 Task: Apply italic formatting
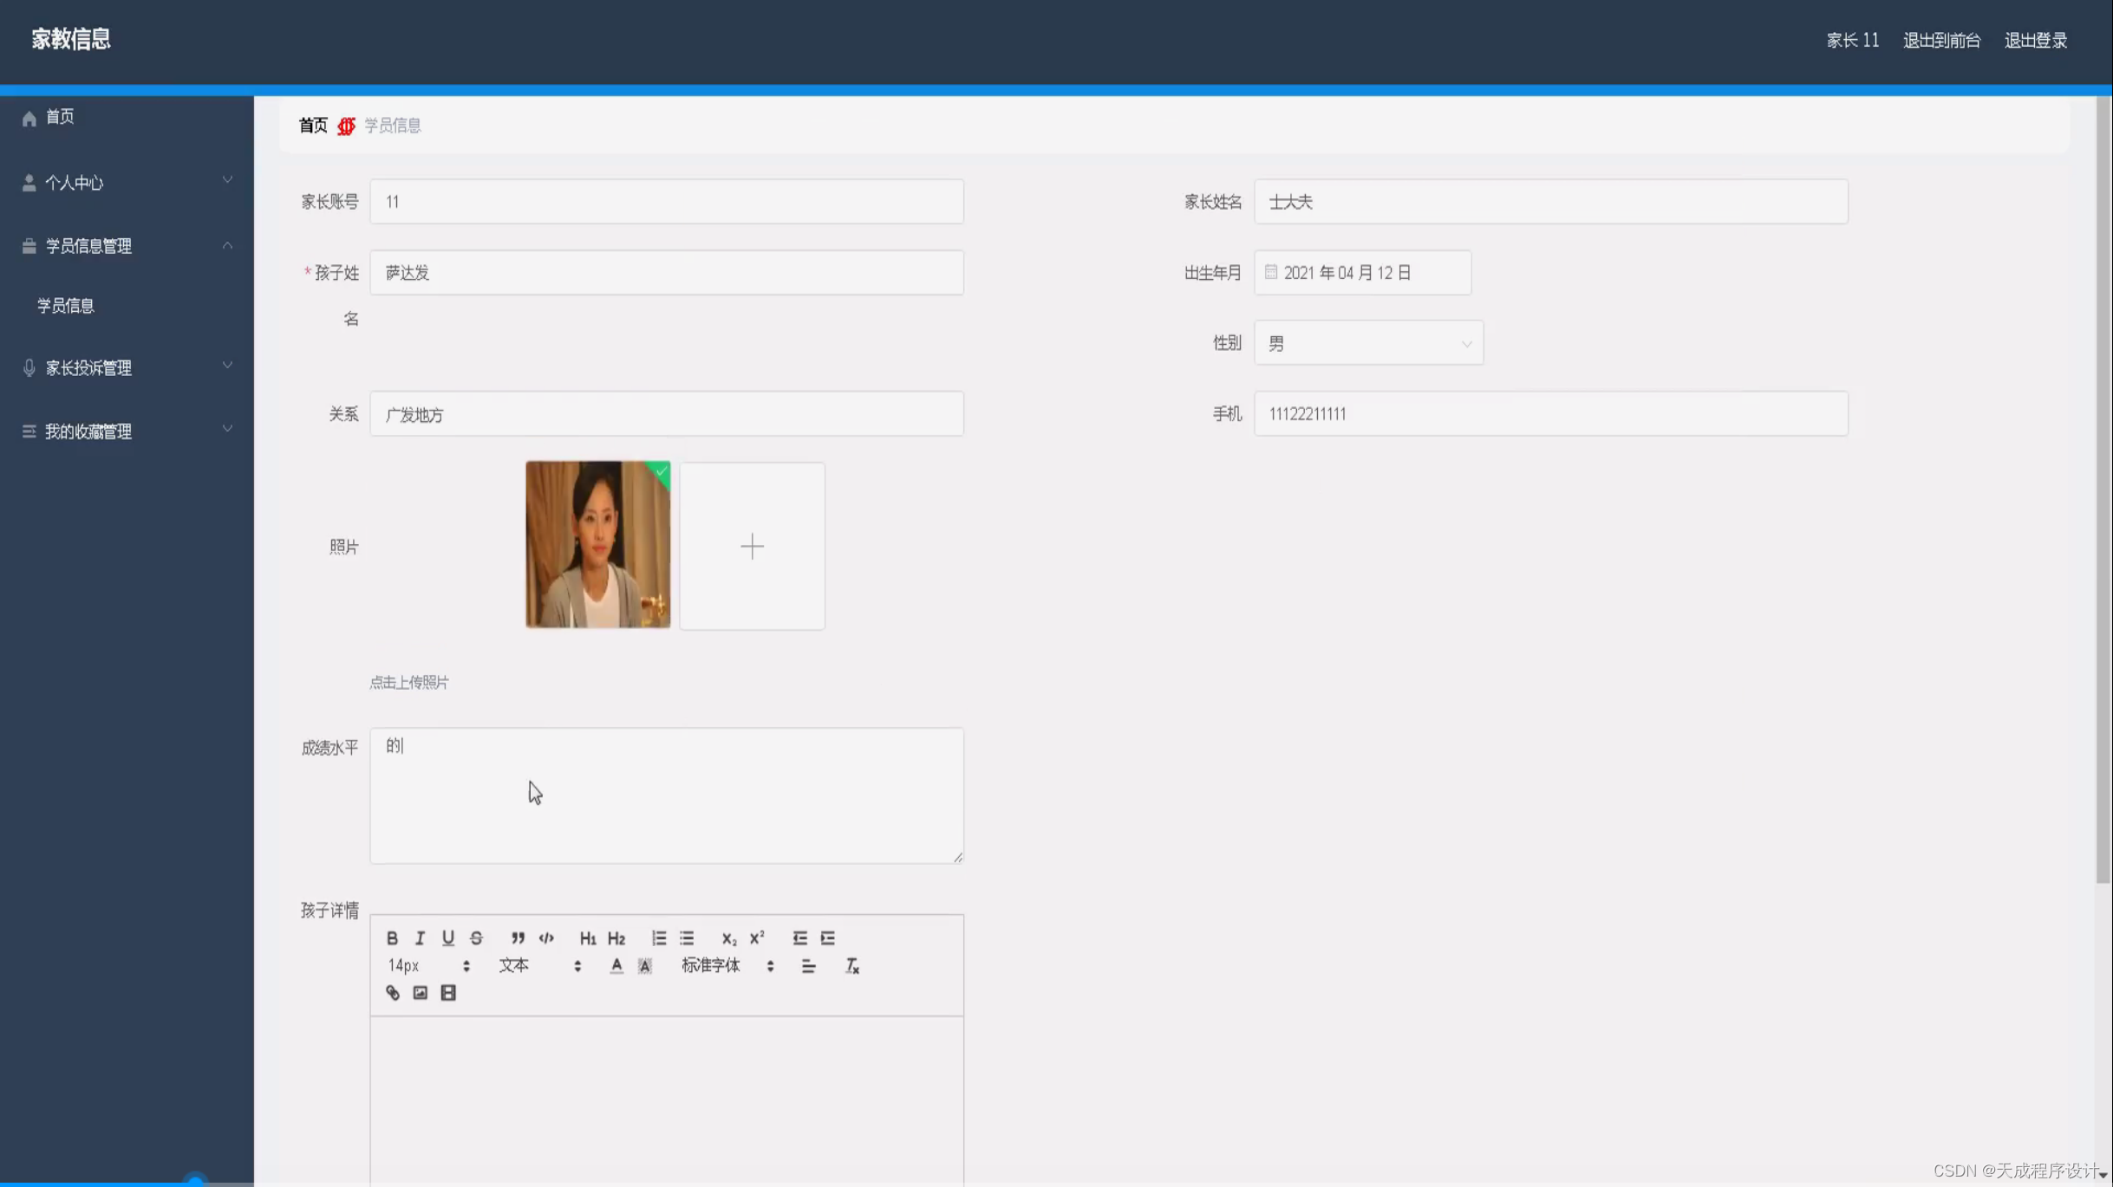[420, 937]
